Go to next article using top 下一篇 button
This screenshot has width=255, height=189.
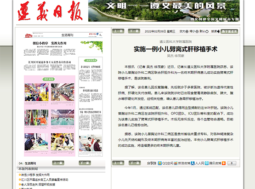[x=134, y=31]
